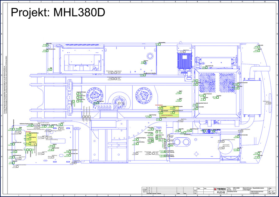Viewport: 279px width, 197px height.
Task: Click the -B54 Display marker box
Action: pos(20,129)
